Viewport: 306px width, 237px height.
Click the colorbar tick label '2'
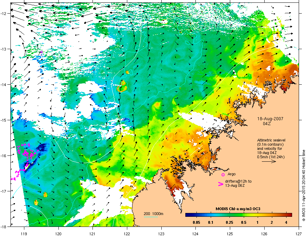272,222
